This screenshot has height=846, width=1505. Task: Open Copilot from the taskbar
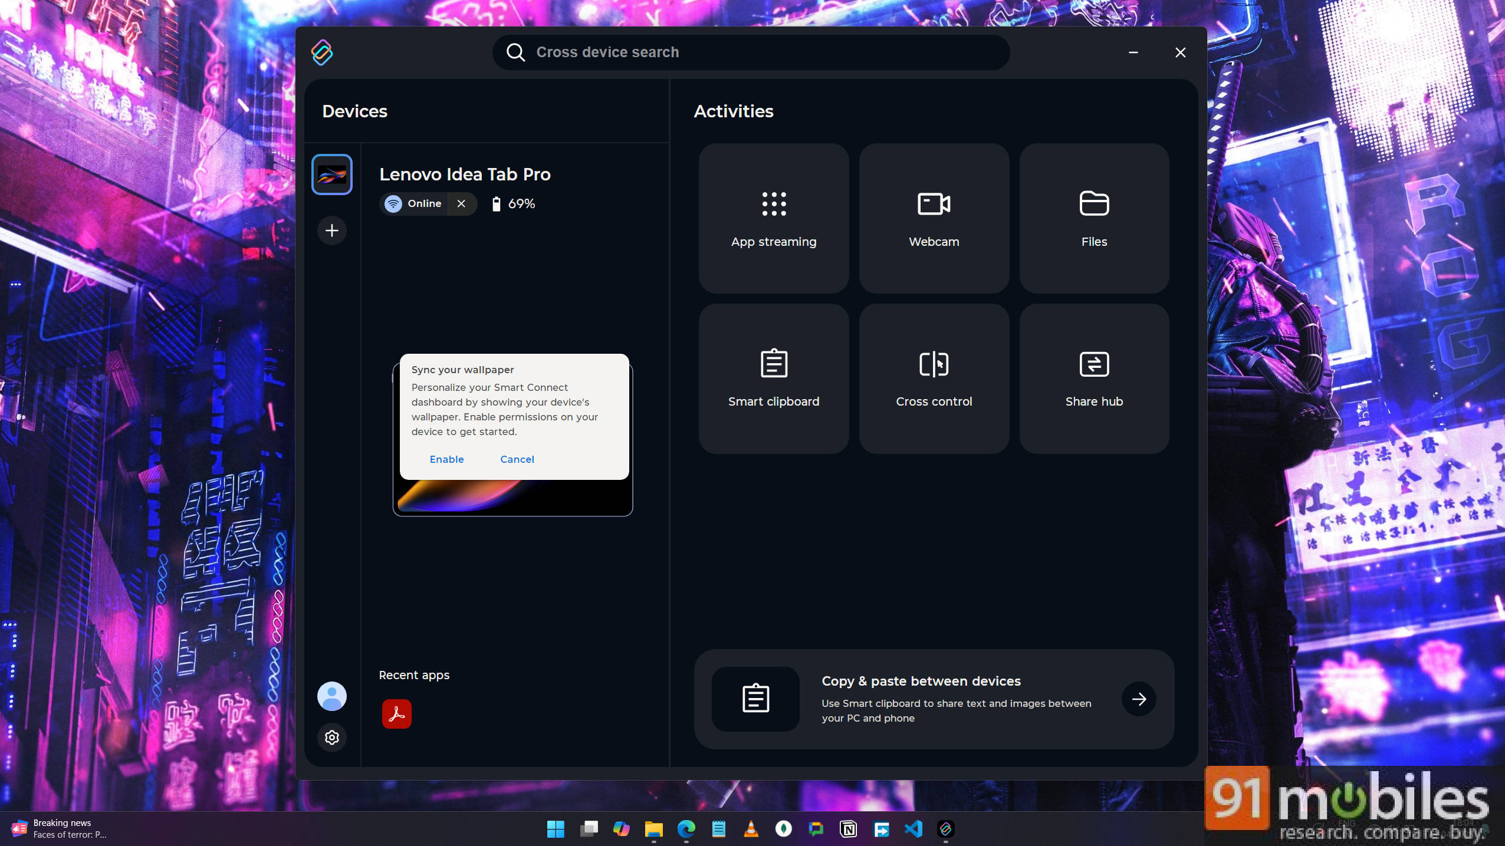pos(621,829)
